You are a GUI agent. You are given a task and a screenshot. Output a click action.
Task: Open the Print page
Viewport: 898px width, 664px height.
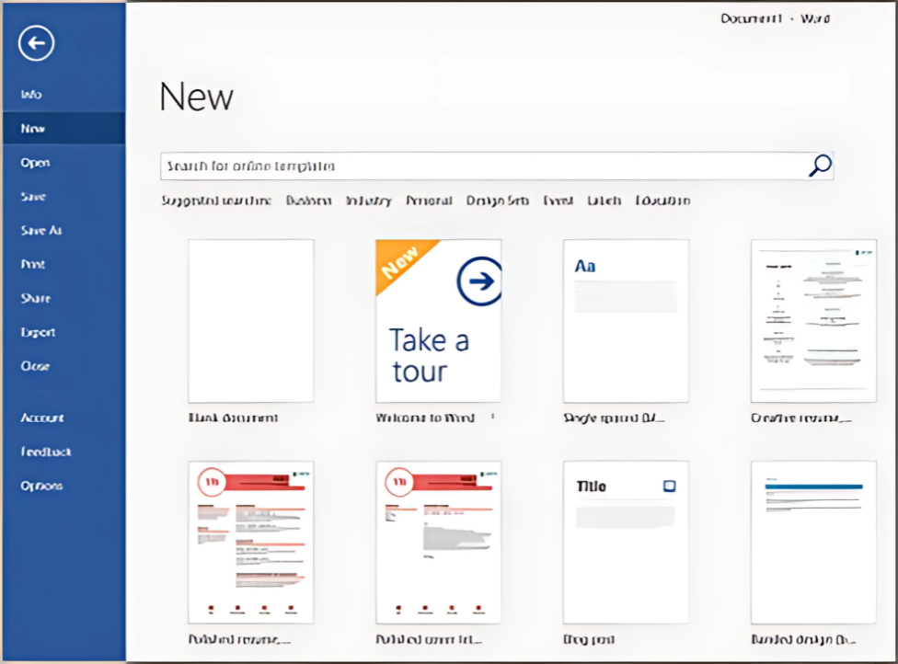33,264
